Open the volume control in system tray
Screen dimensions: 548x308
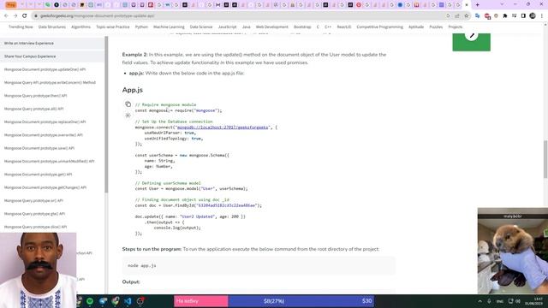point(518,301)
